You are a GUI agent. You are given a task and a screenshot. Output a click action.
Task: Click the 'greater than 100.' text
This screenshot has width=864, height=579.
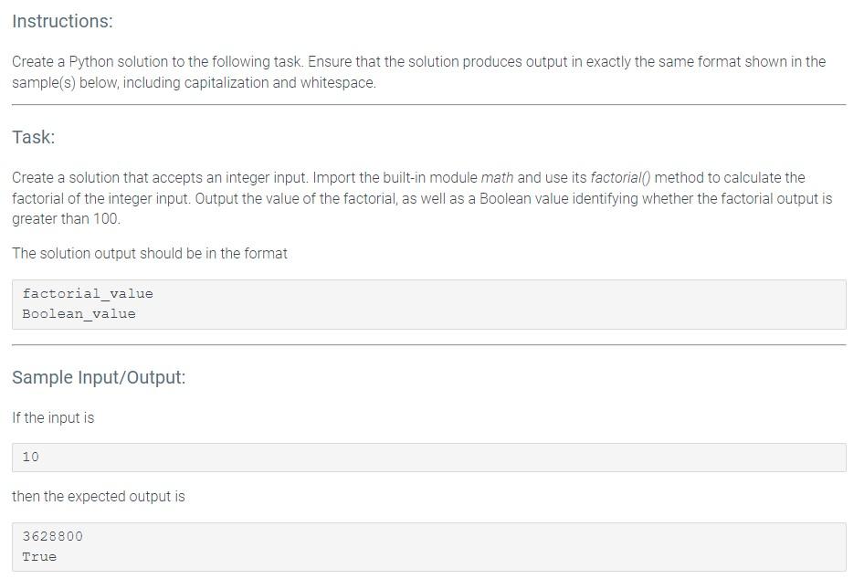coord(66,218)
